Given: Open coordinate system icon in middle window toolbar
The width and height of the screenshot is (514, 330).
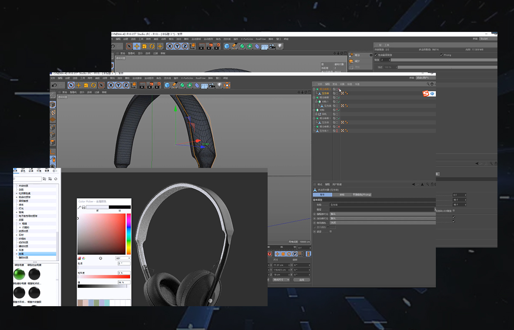Looking at the screenshot, I should point(134,85).
